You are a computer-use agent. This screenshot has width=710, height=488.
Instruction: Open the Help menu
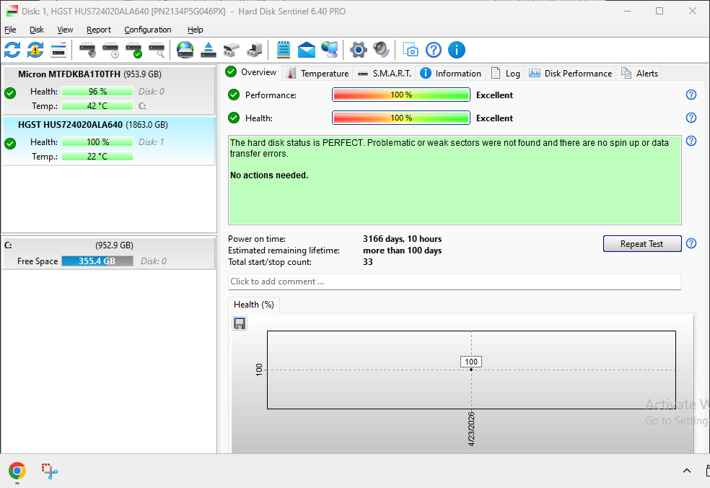pyautogui.click(x=195, y=30)
